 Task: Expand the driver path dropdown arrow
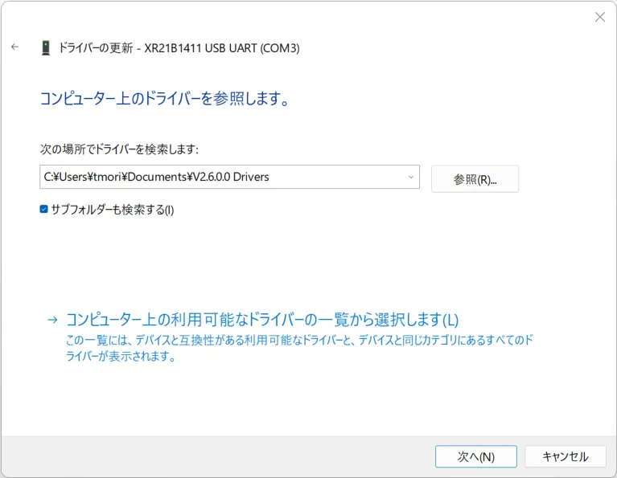410,177
